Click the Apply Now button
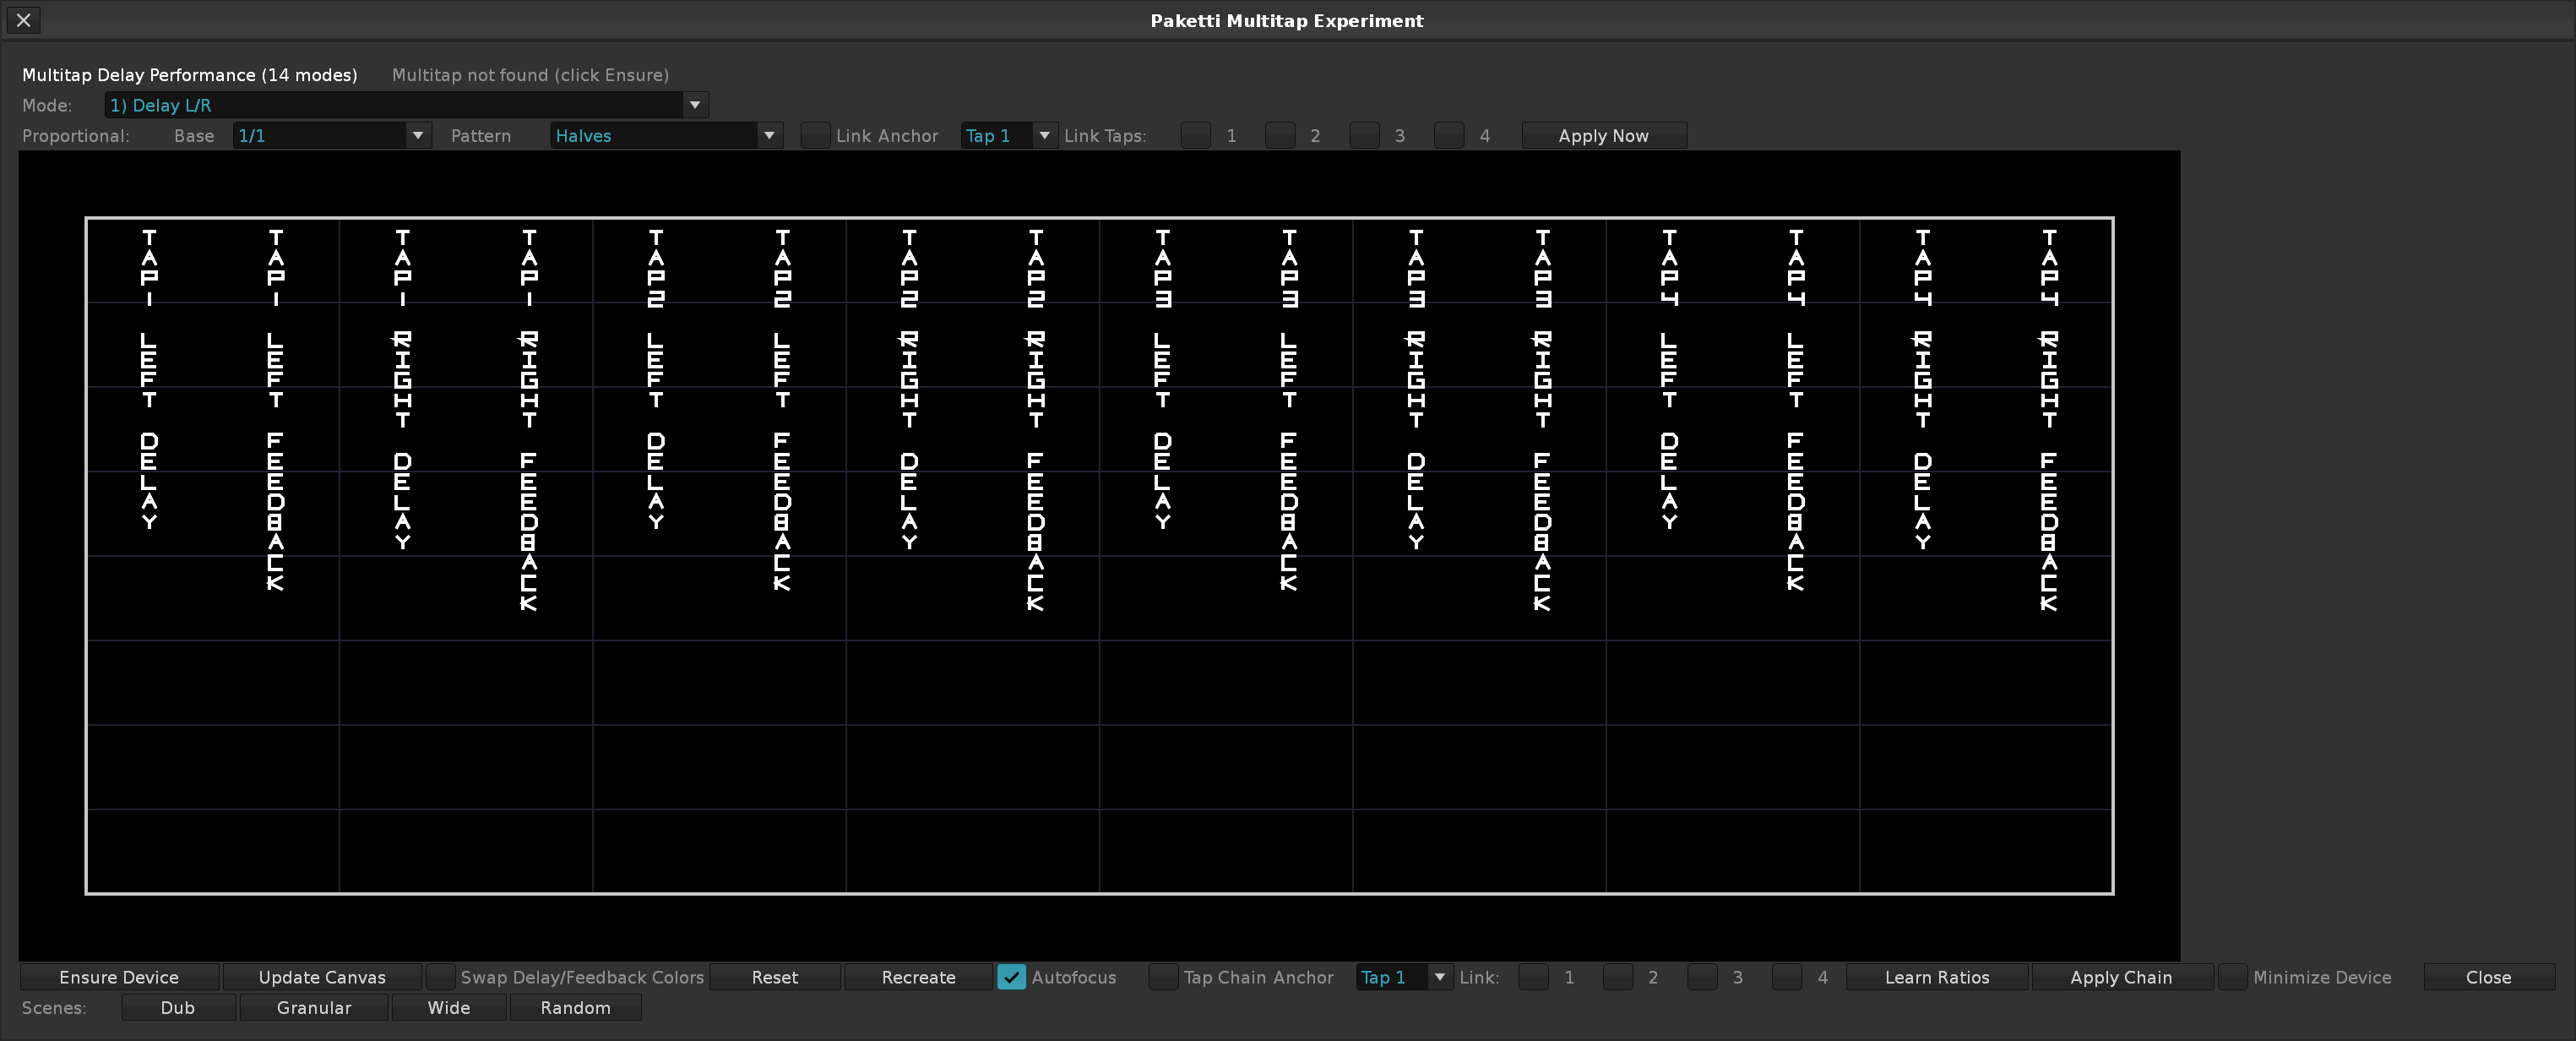The height and width of the screenshot is (1041, 2576). click(x=1603, y=136)
